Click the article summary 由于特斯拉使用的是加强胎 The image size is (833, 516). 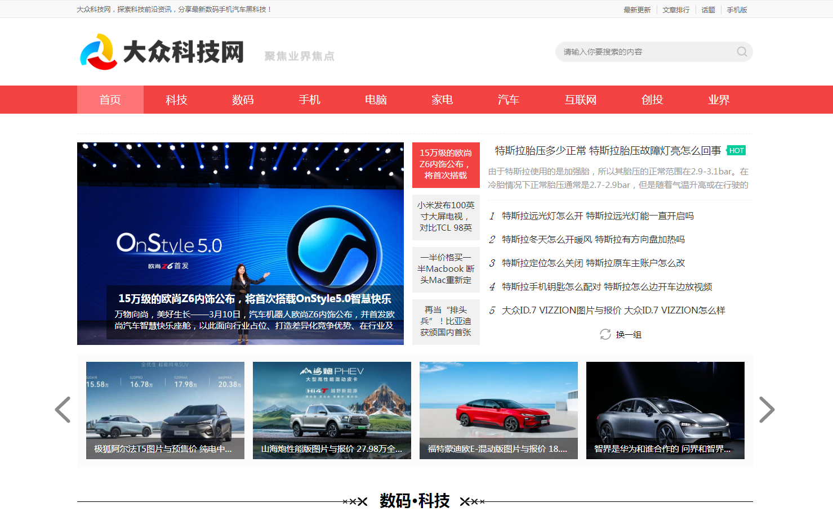[x=618, y=178]
